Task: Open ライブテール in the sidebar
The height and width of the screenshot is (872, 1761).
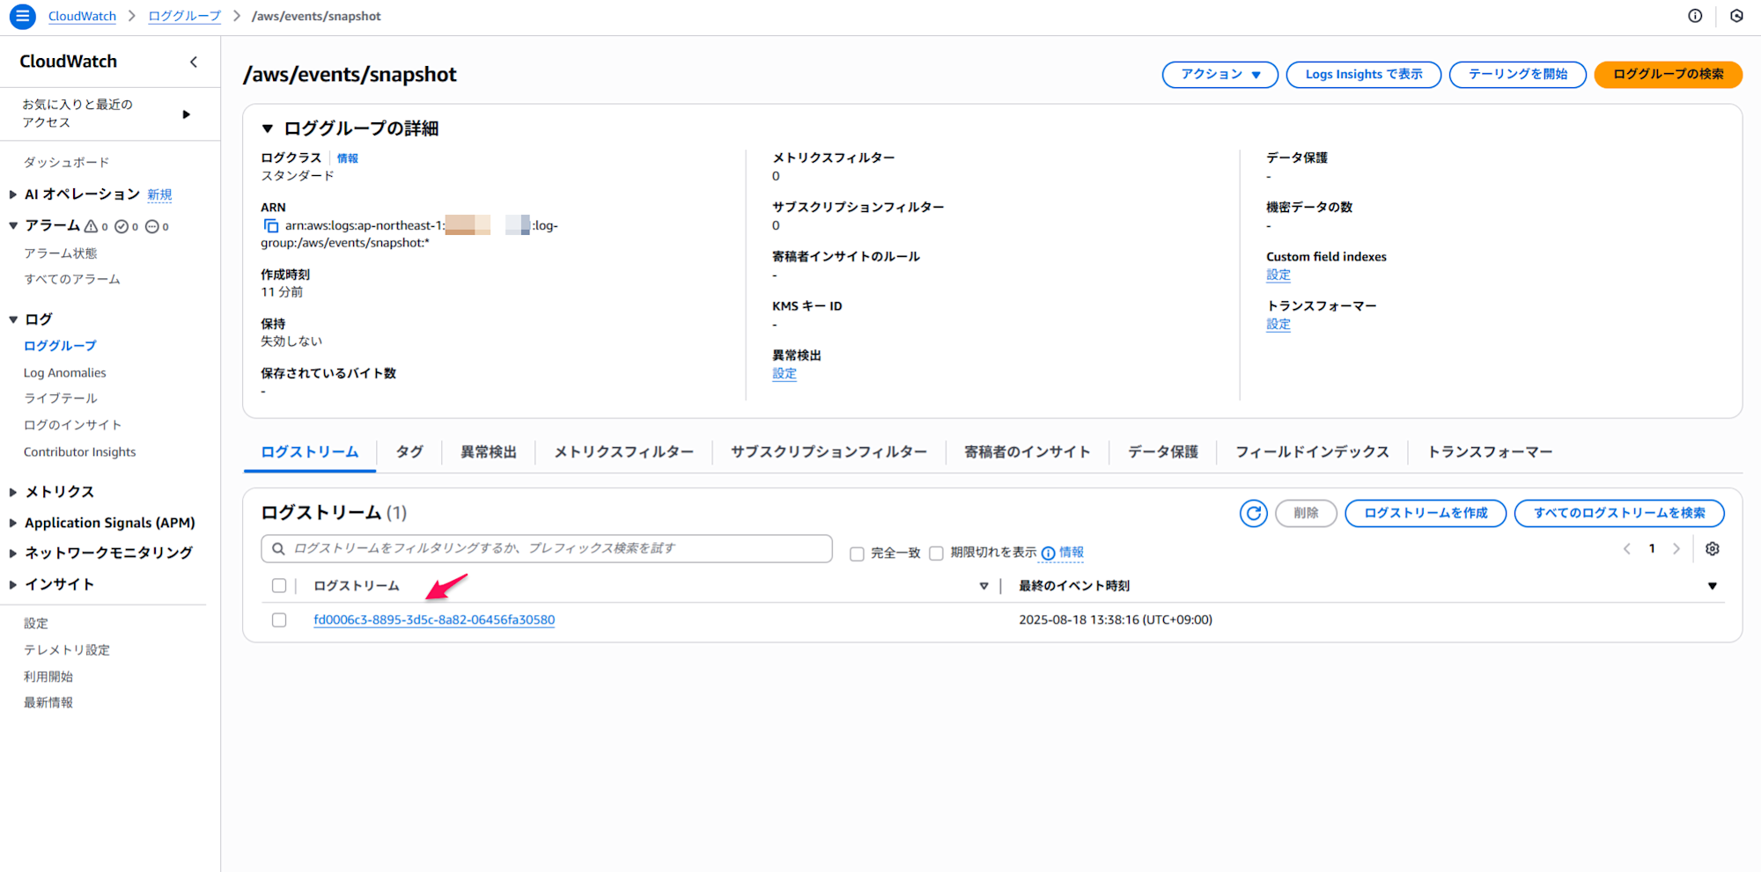Action: click(61, 399)
